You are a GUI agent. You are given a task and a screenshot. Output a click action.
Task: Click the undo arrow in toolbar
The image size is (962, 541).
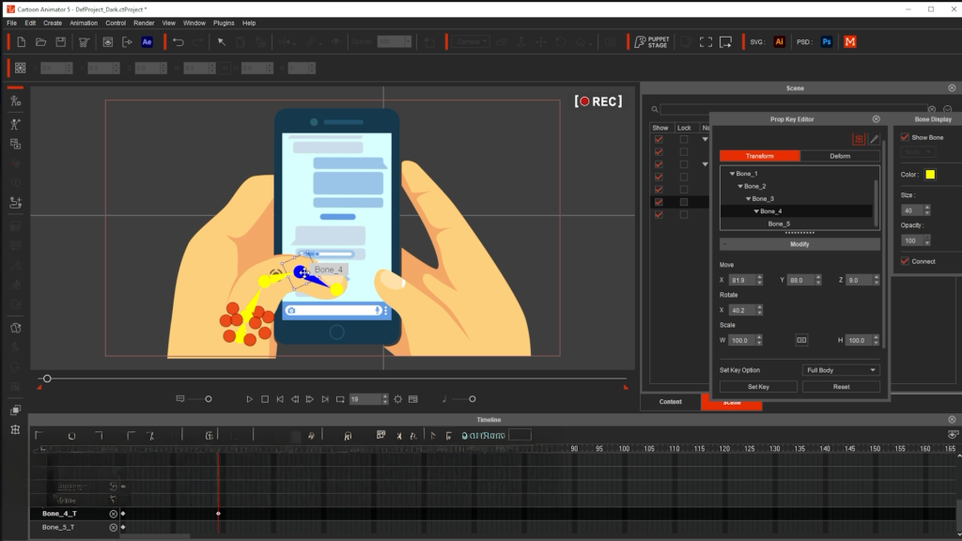click(178, 42)
